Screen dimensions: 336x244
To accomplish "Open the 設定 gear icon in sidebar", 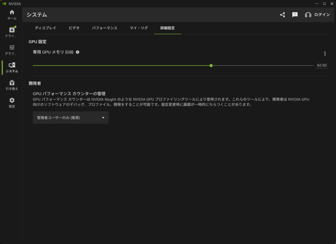I will coord(12,103).
